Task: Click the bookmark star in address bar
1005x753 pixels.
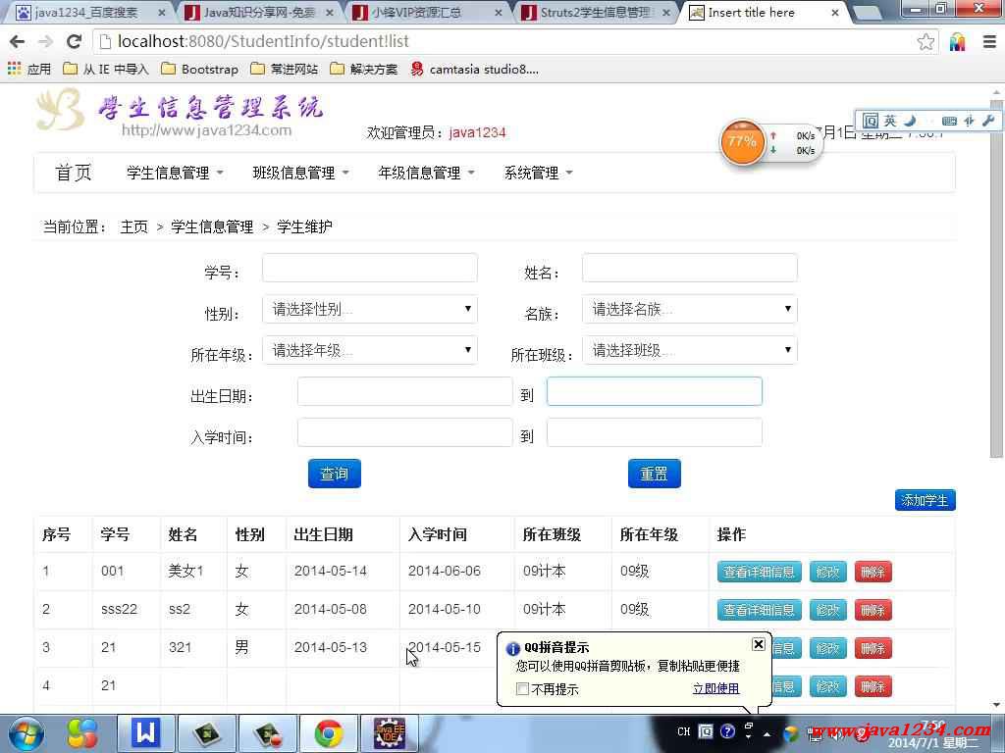Action: [926, 41]
